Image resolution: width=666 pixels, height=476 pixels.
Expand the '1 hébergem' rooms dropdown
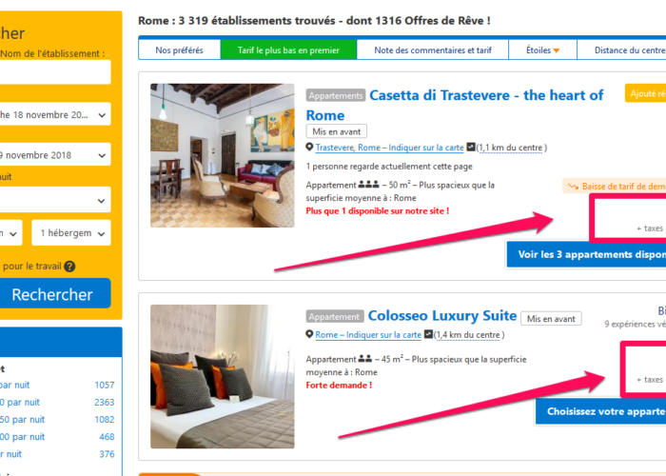71,233
